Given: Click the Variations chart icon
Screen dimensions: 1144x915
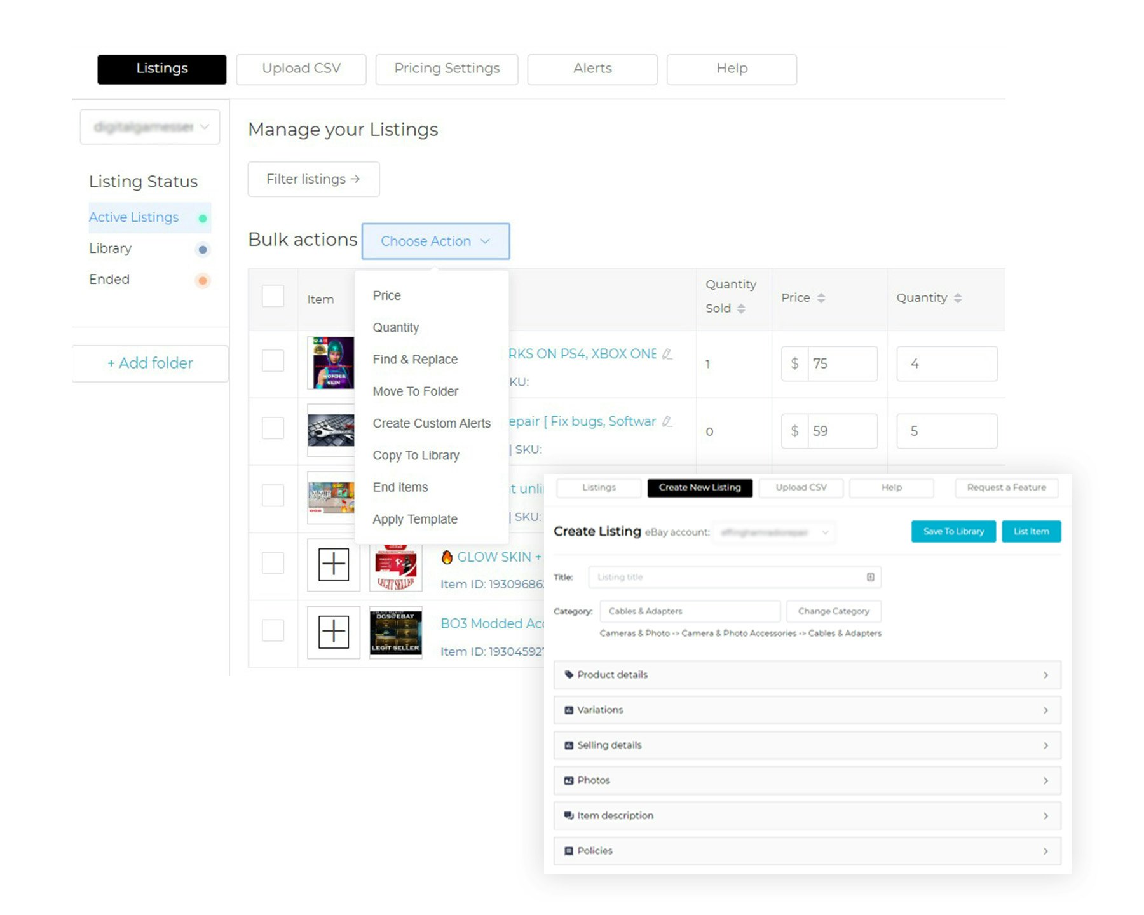Looking at the screenshot, I should [x=569, y=710].
